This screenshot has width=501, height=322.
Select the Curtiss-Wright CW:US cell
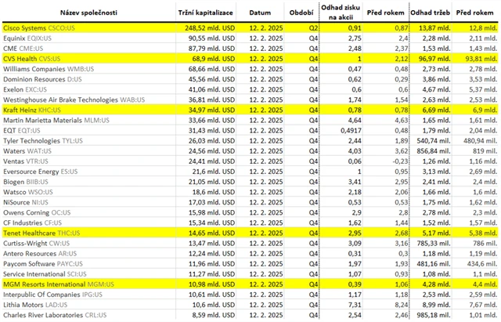(37, 244)
